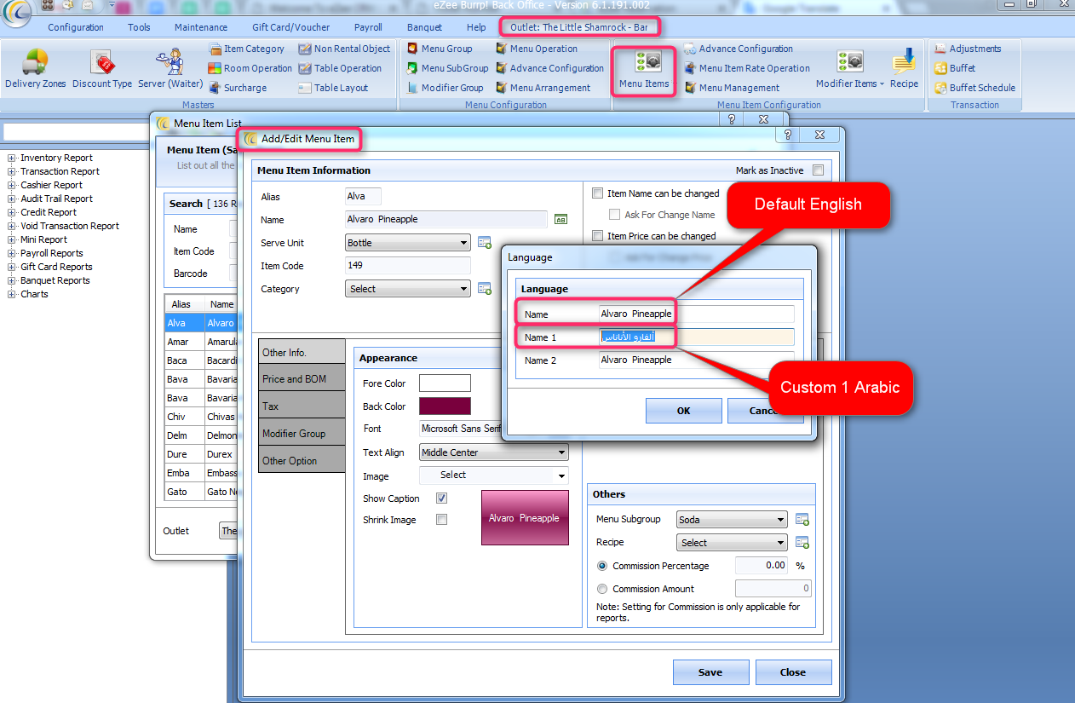Open Recipe dropdown in Others

click(x=733, y=543)
